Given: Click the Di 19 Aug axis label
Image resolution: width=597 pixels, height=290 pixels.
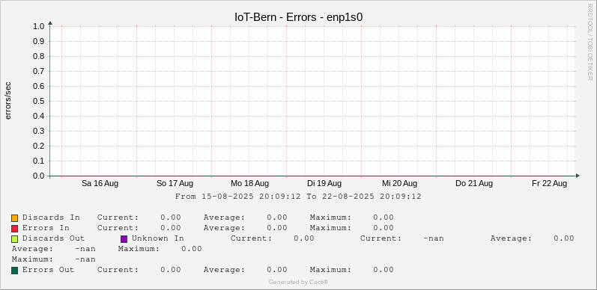Looking at the screenshot, I should click(x=324, y=184).
